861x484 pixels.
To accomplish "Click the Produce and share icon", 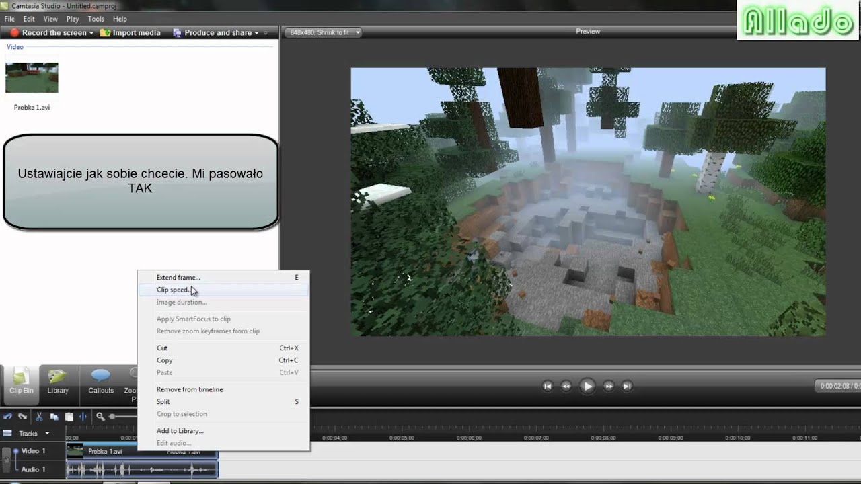I will 177,32.
